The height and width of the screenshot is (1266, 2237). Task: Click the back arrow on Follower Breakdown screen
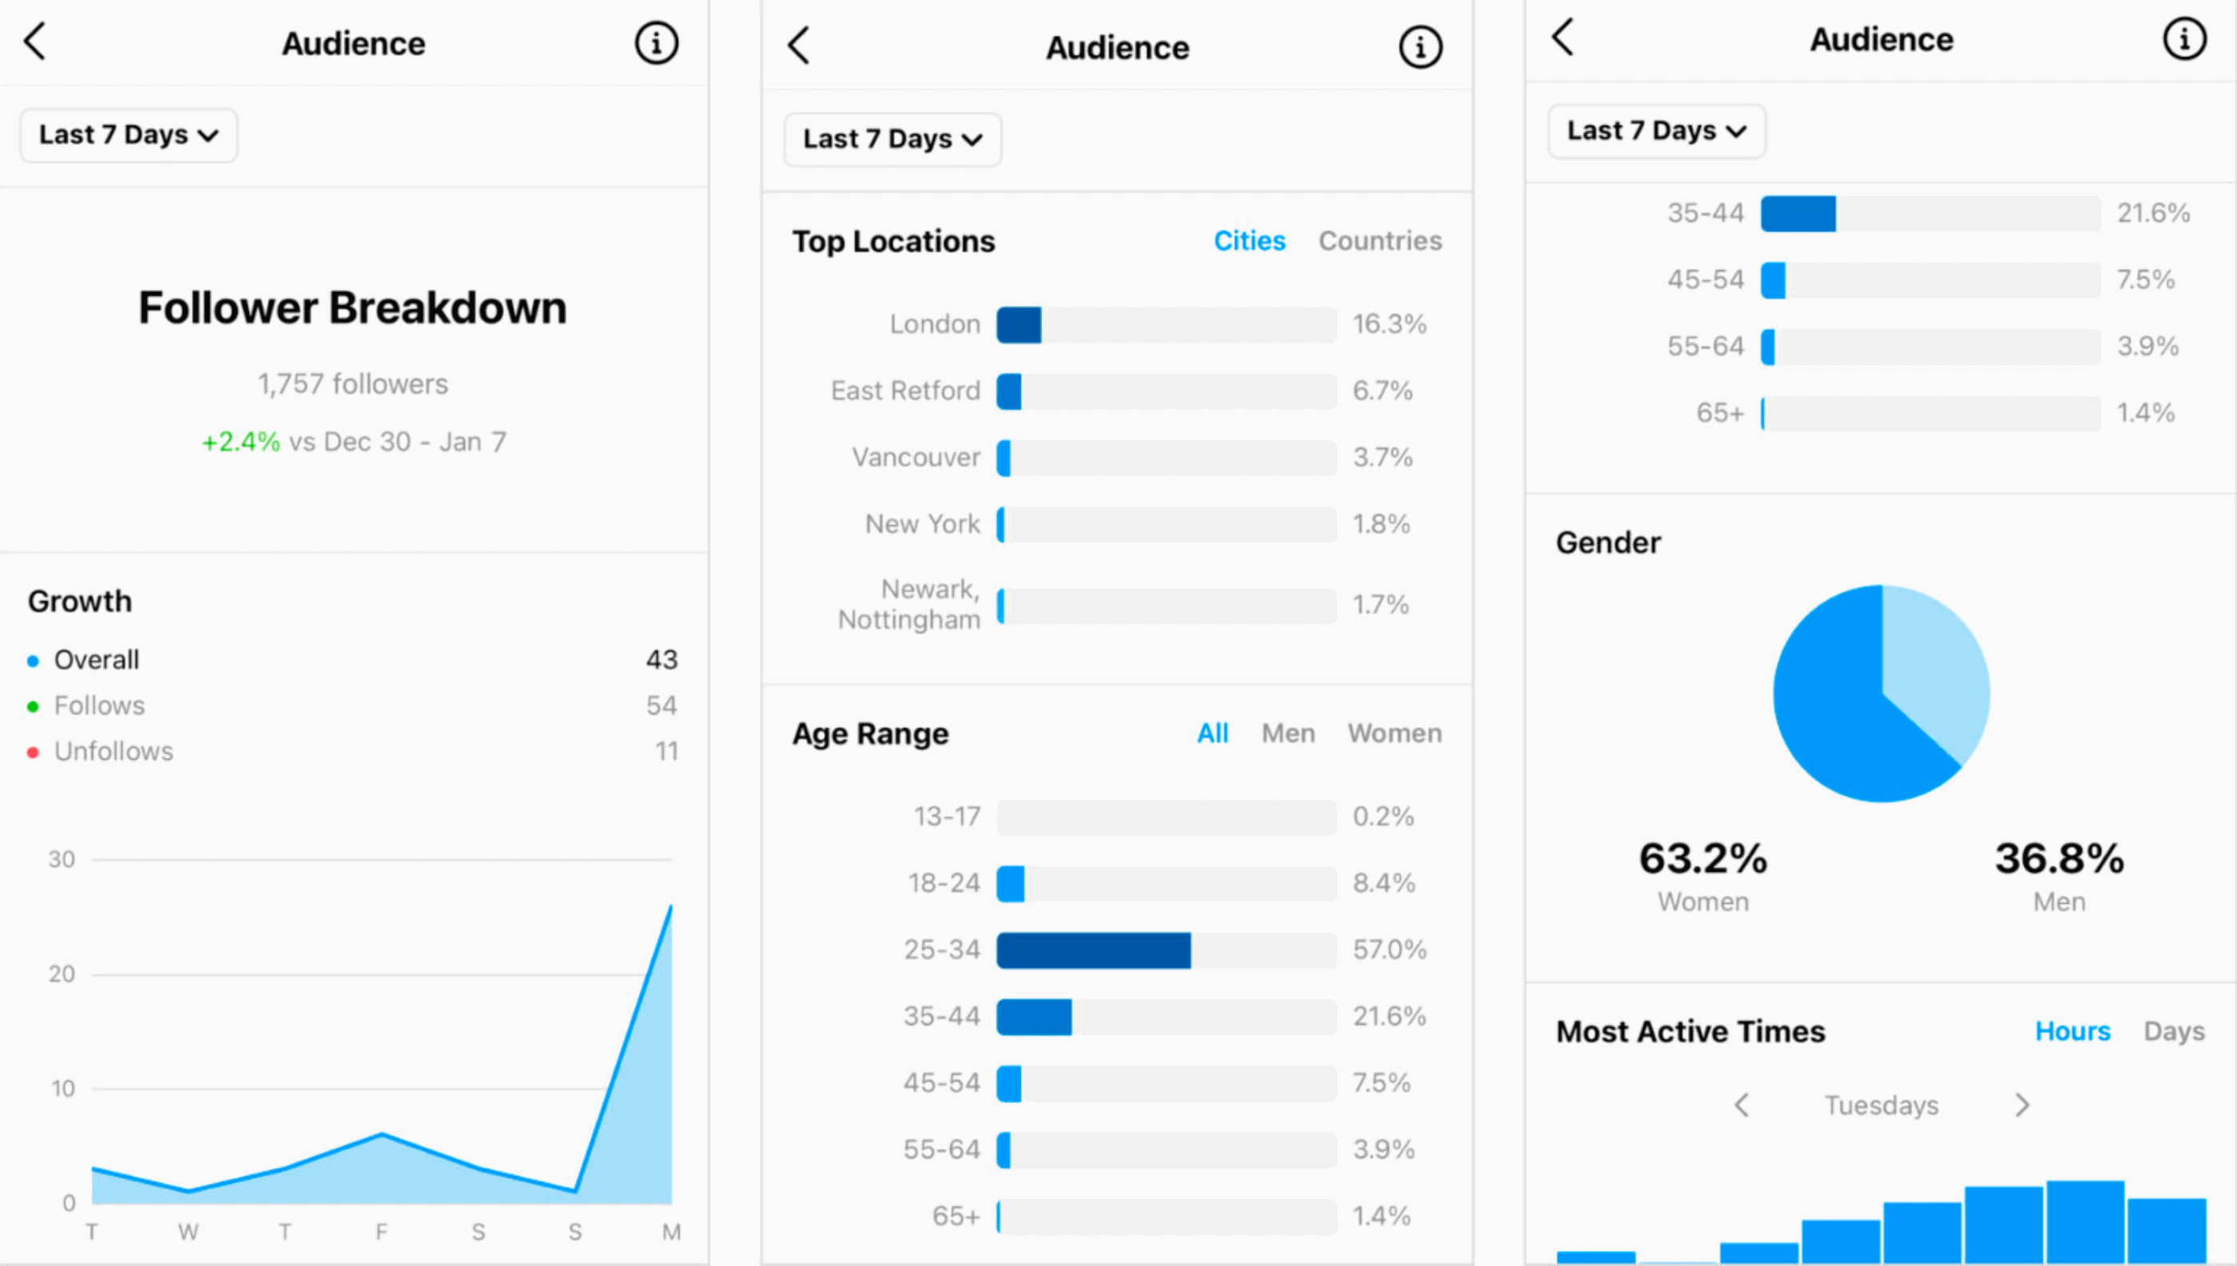35,42
